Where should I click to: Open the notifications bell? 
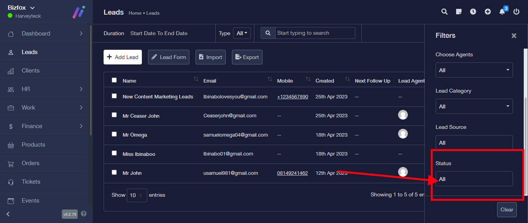tap(502, 12)
